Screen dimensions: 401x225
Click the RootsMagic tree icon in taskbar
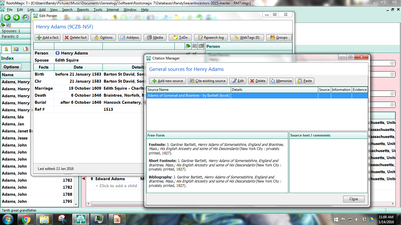coord(80,219)
